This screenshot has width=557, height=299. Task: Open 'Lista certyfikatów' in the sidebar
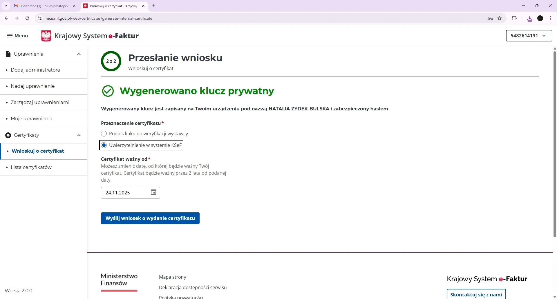tap(31, 167)
